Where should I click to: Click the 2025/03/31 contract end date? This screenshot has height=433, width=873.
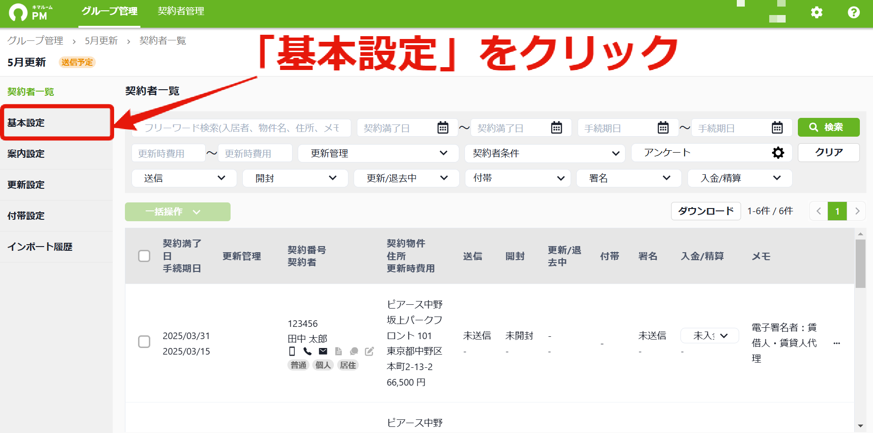186,336
